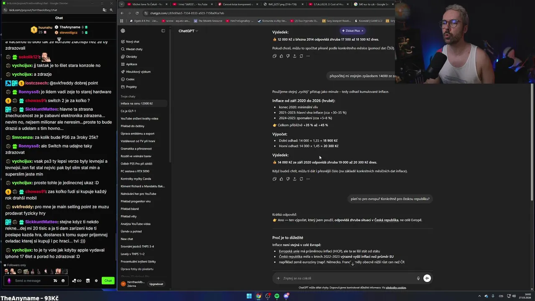The image size is (535, 301).
Task: Open more options for the 12 000 Kč answer
Action: (308, 56)
